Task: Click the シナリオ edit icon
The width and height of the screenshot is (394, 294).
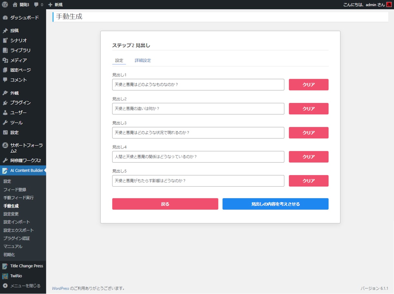Action: [x=5, y=40]
